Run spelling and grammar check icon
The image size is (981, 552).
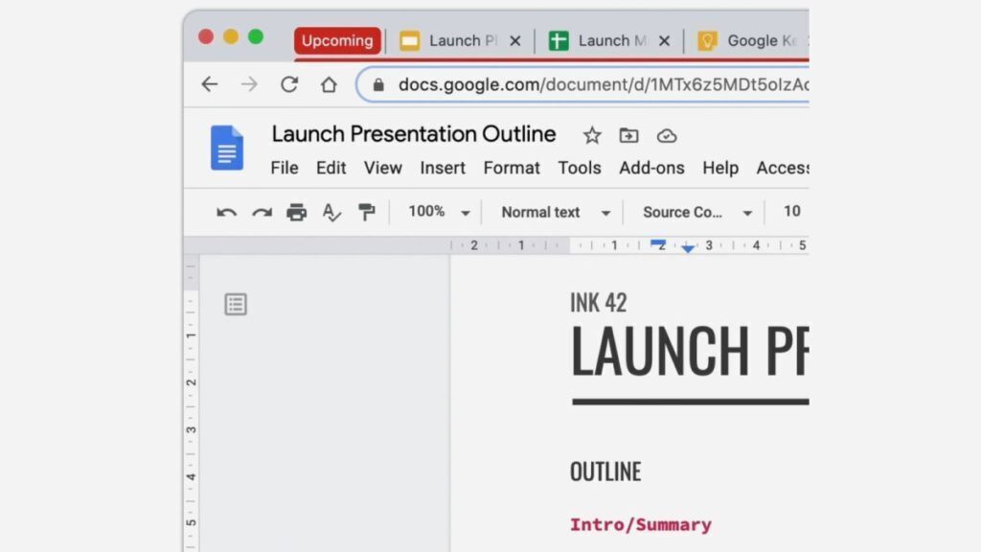[331, 213]
